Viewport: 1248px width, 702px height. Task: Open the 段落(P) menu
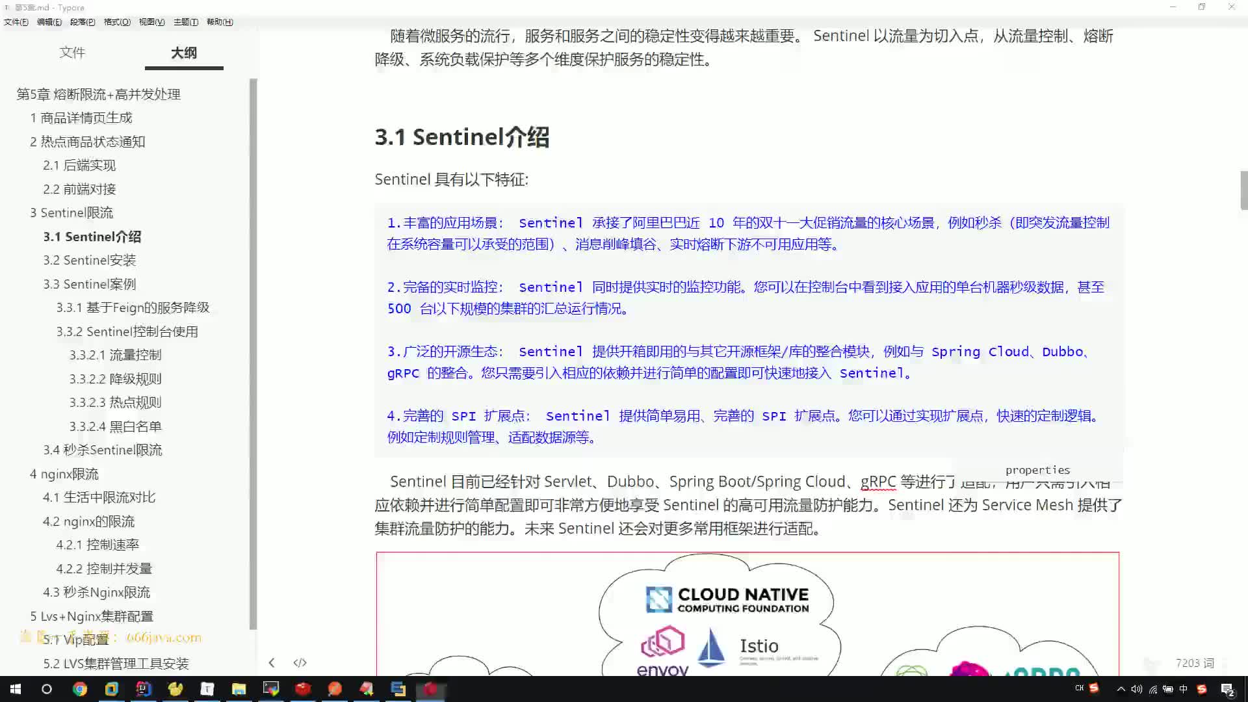tap(83, 22)
